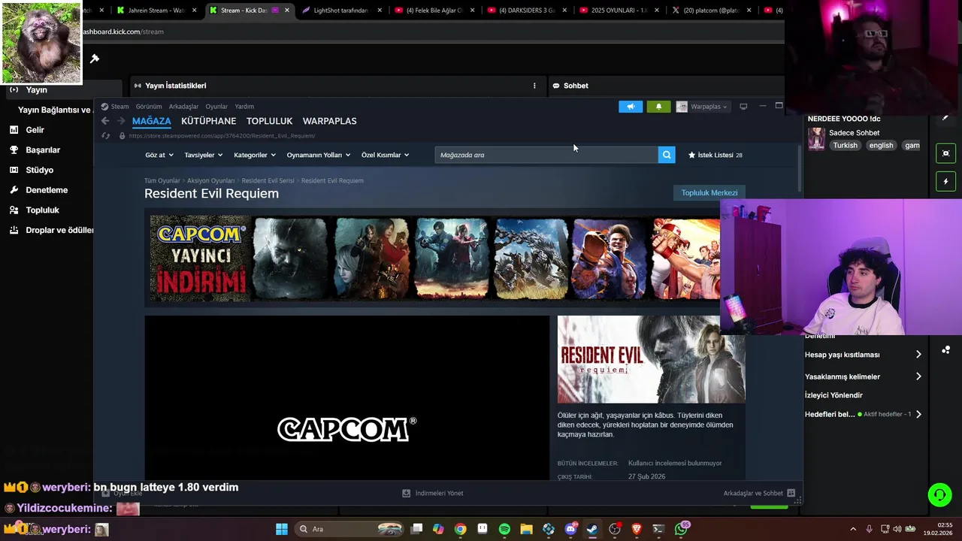Click the Steam forward navigation arrow
The image size is (962, 541).
point(120,121)
